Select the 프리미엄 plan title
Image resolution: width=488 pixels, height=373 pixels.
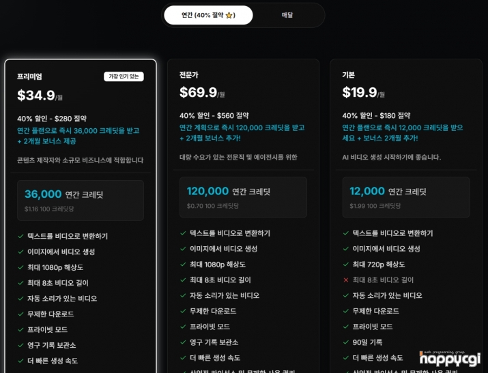(29, 76)
